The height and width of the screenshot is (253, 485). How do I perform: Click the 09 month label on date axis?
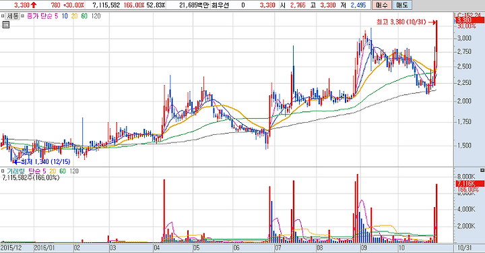click(364, 248)
